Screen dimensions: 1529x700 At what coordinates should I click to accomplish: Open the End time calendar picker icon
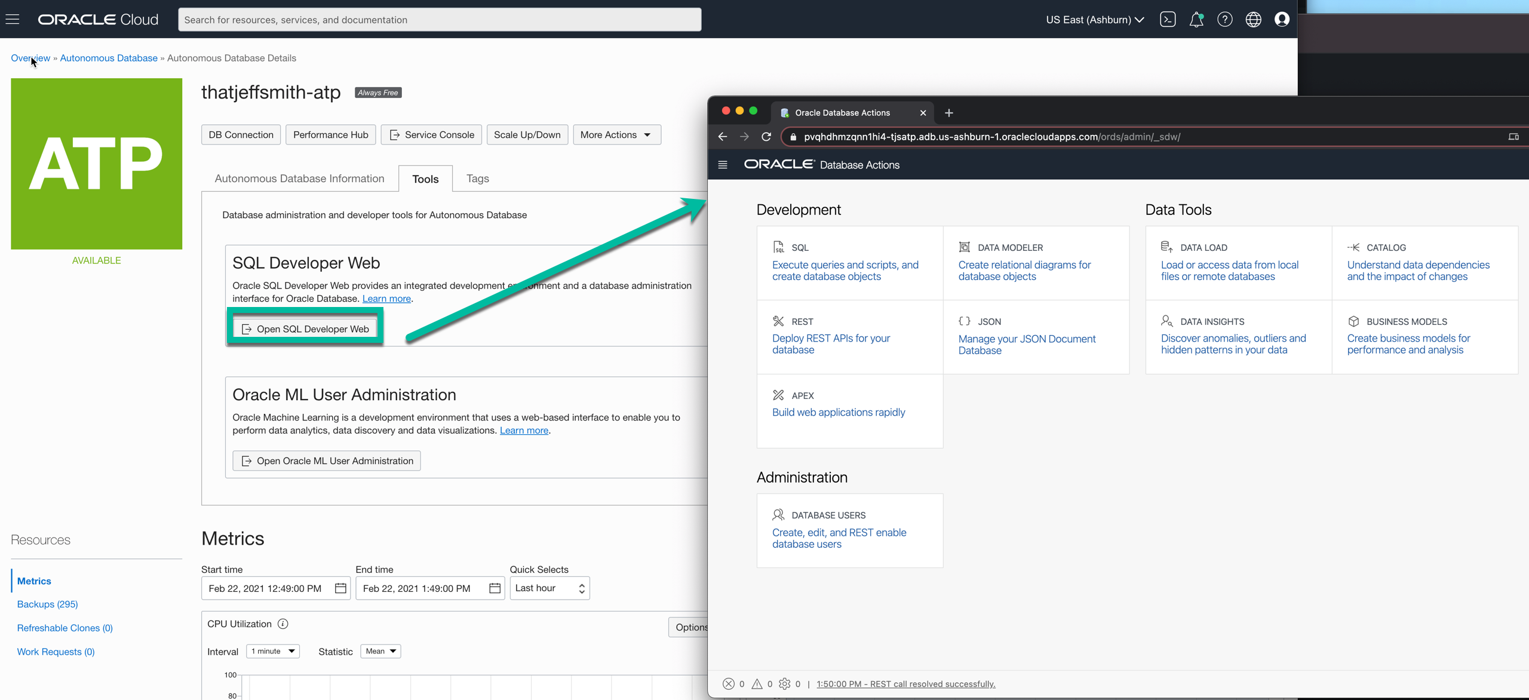point(495,588)
